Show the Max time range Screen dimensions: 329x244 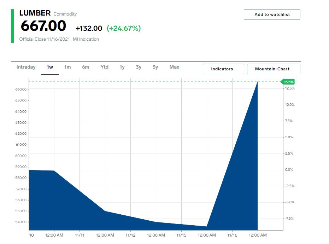174,67
